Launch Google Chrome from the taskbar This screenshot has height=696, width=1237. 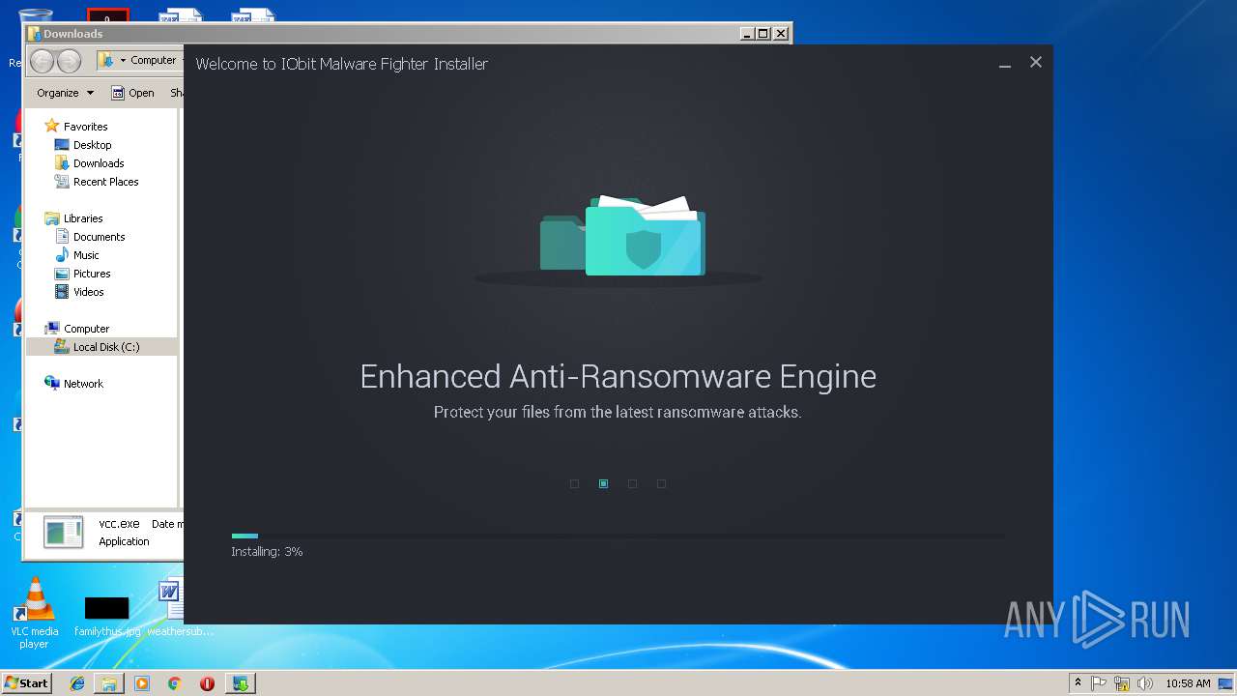click(174, 683)
